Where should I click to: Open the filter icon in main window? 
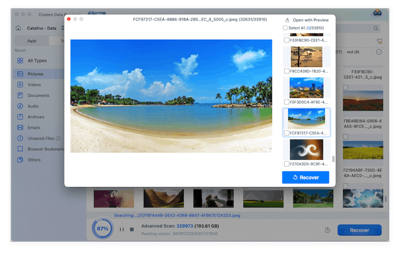coord(379,41)
